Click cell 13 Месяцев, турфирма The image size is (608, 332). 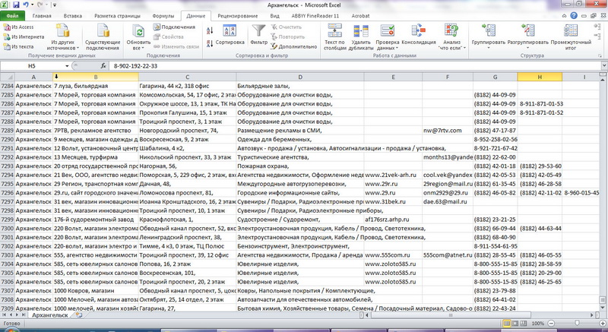(96, 157)
